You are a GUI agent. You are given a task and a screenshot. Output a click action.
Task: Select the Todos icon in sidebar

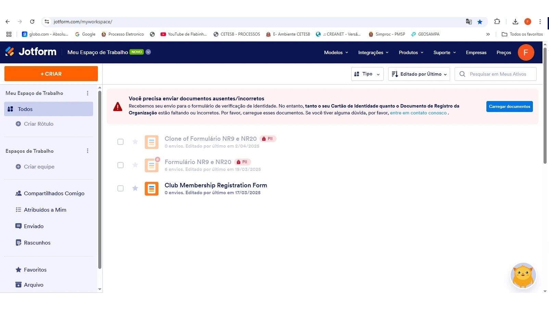(10, 109)
